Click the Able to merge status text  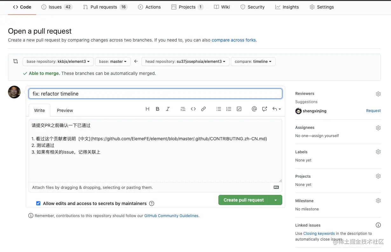click(x=44, y=73)
